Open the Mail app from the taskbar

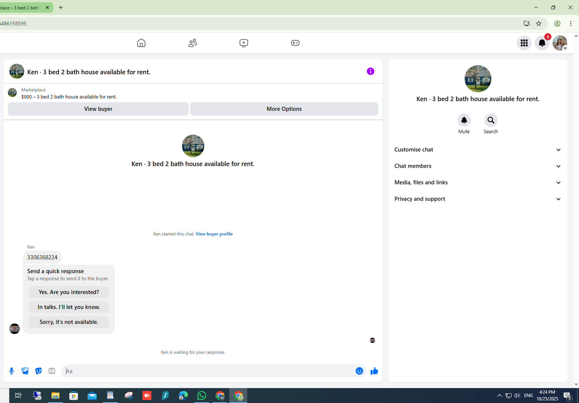92,396
